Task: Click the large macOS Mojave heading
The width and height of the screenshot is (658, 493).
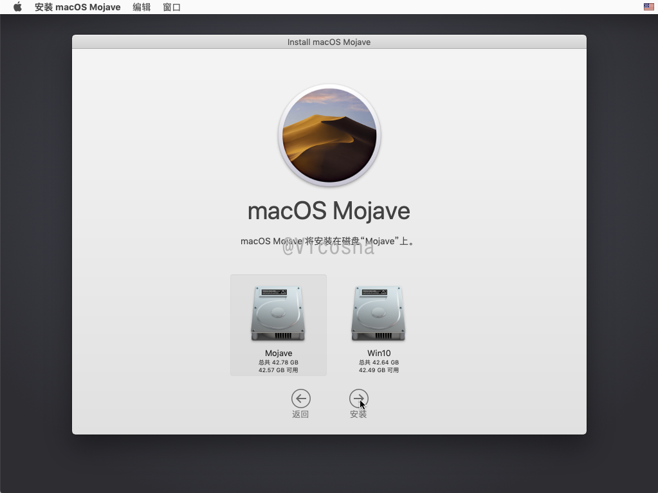Action: click(329, 211)
